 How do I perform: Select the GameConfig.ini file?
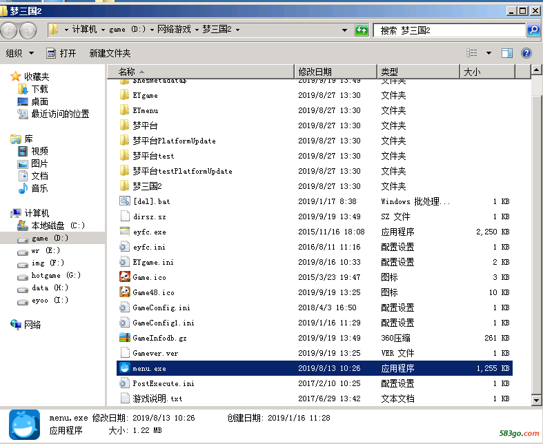(315, 307)
